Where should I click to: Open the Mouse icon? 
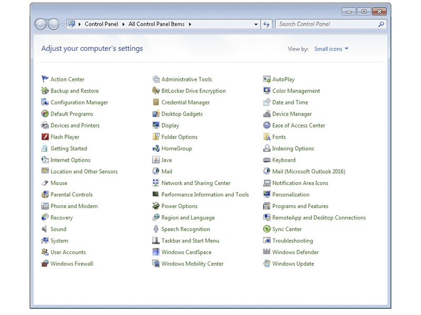pos(45,183)
